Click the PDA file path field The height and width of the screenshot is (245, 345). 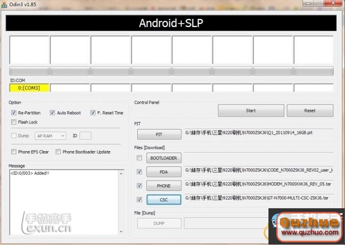coord(259,171)
